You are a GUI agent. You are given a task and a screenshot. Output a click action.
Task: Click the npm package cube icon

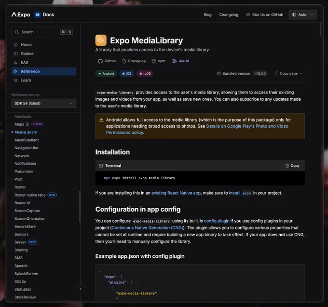(x=154, y=61)
